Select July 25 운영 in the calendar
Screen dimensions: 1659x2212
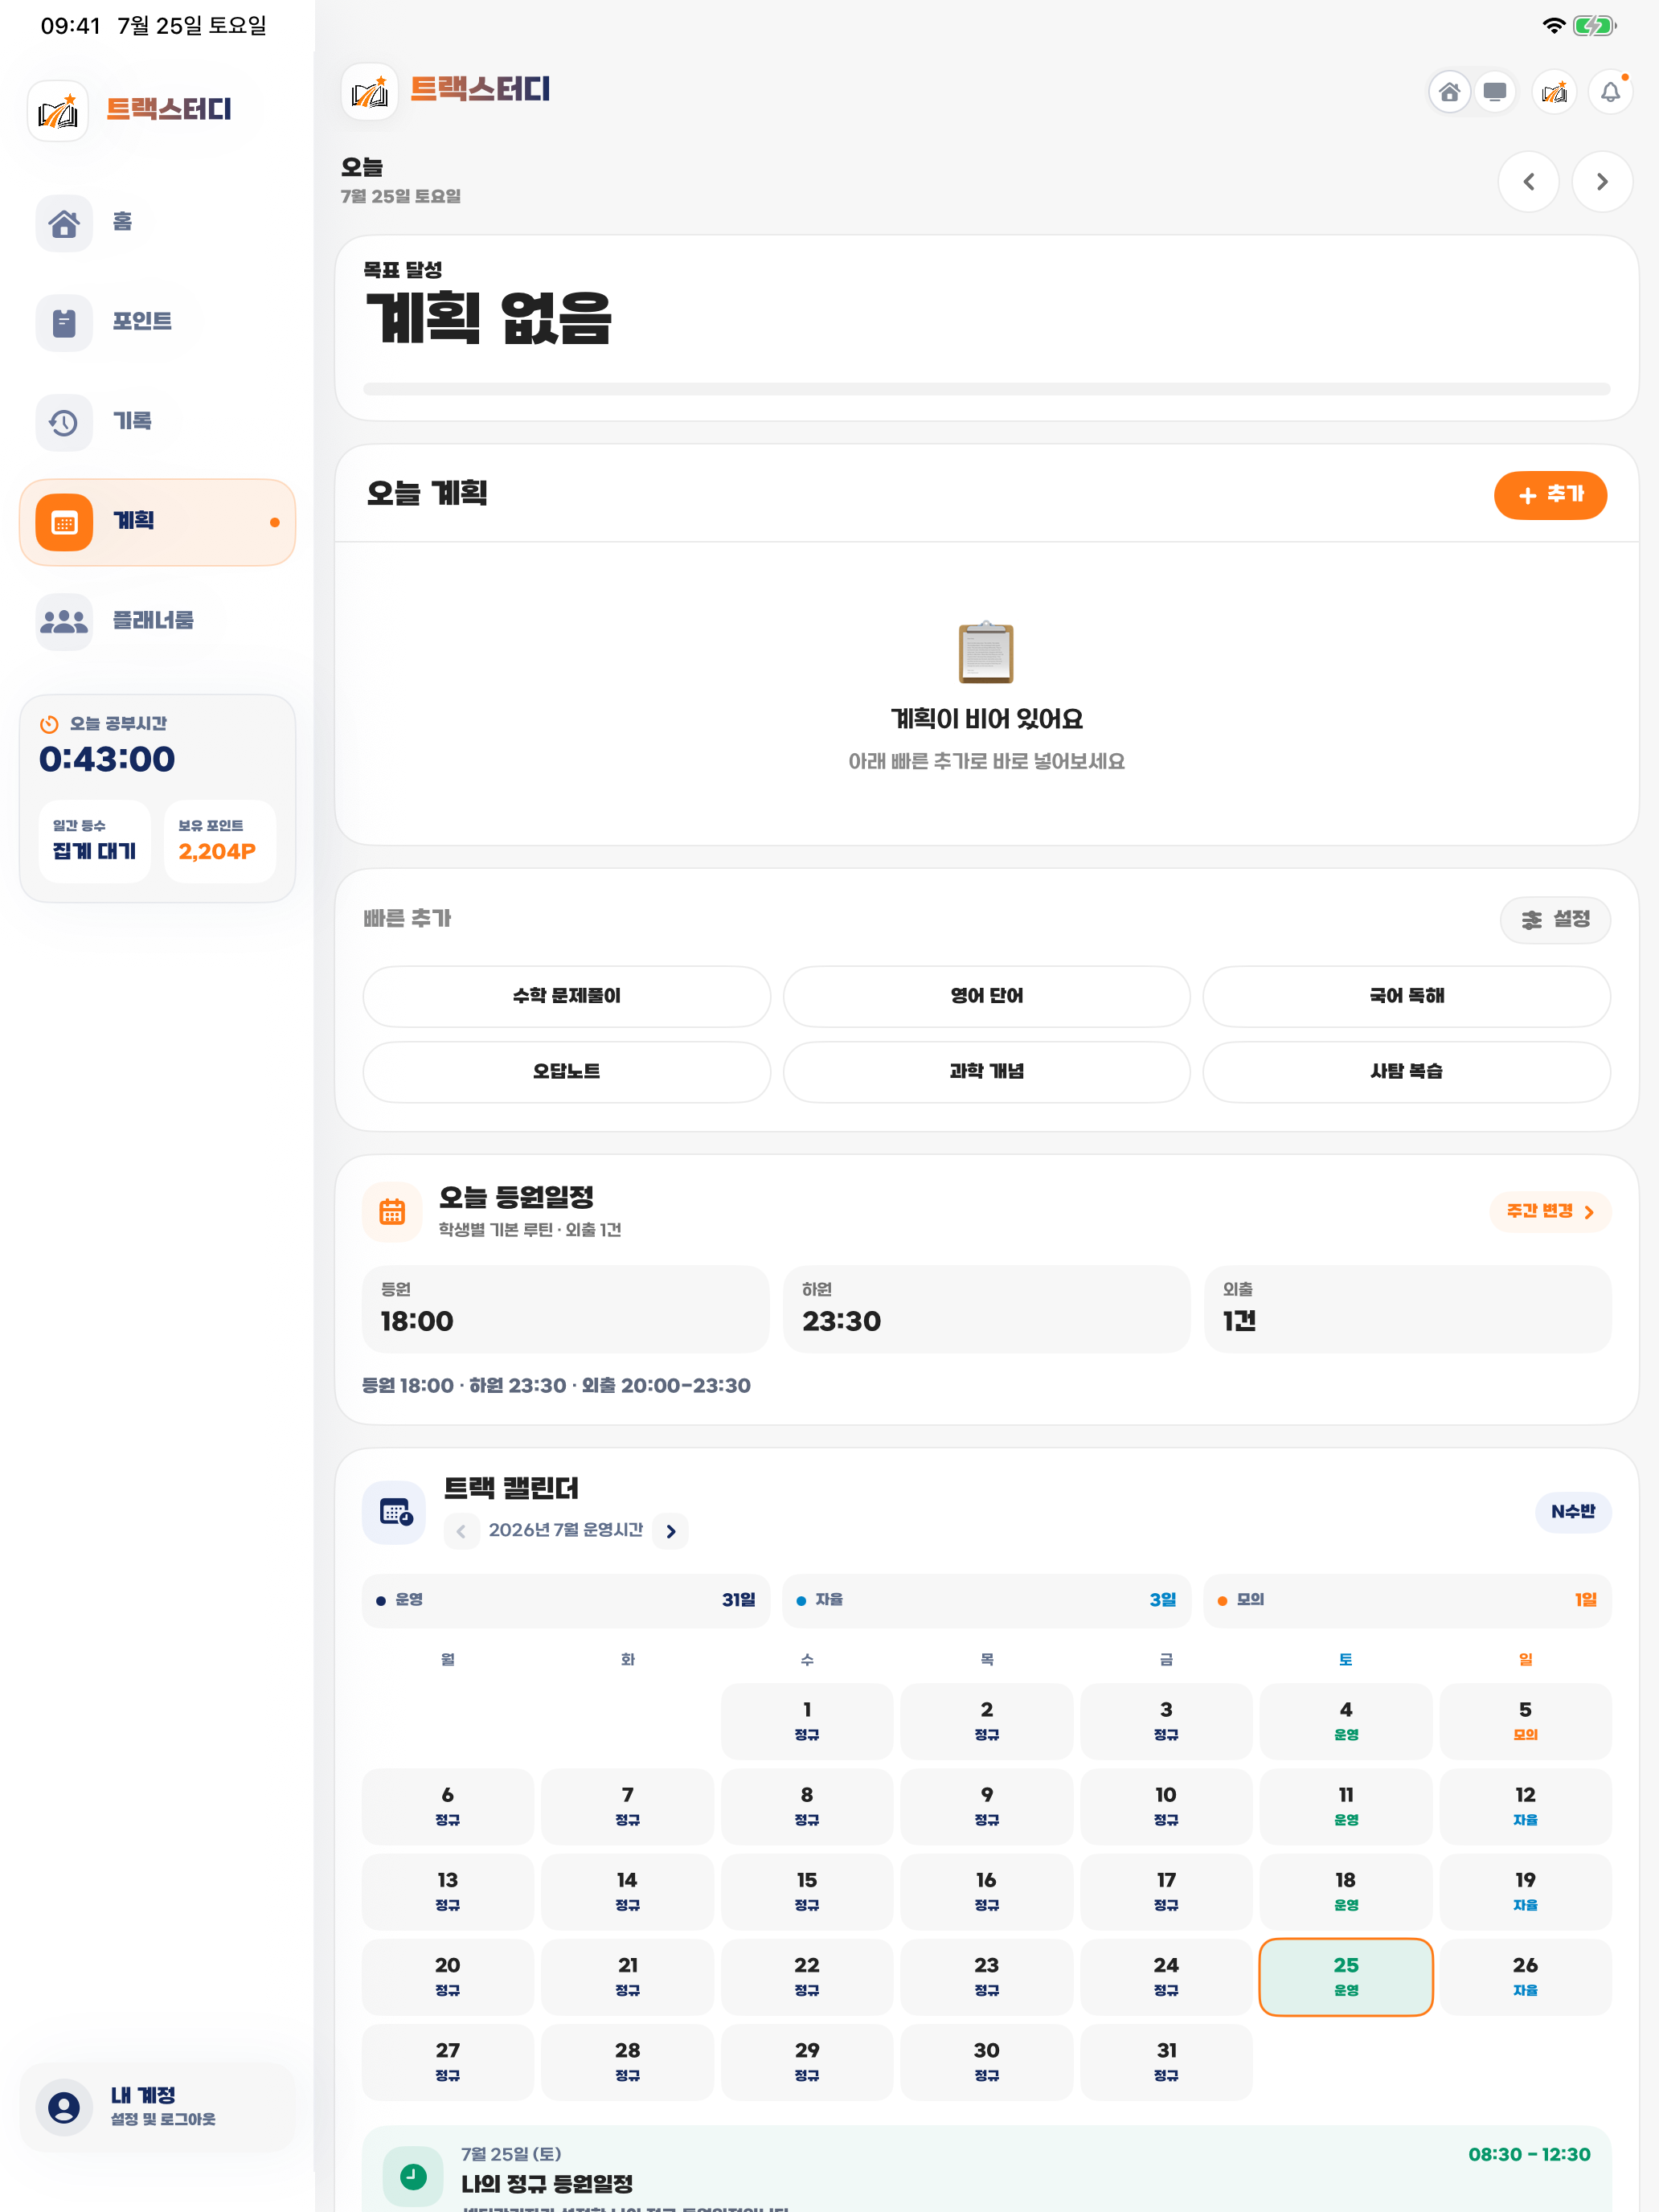click(1345, 1977)
